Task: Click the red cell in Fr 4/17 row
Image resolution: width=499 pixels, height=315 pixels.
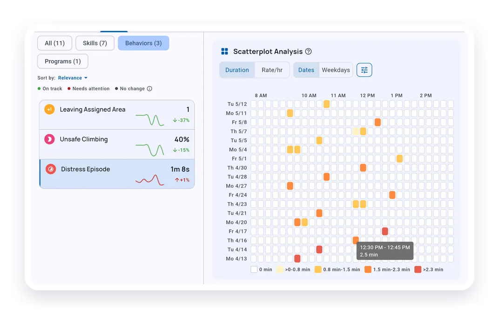Action: (385, 231)
